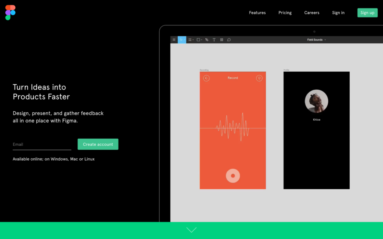Select the Frame tool
Viewport: 383px width, 239px height.
point(190,40)
